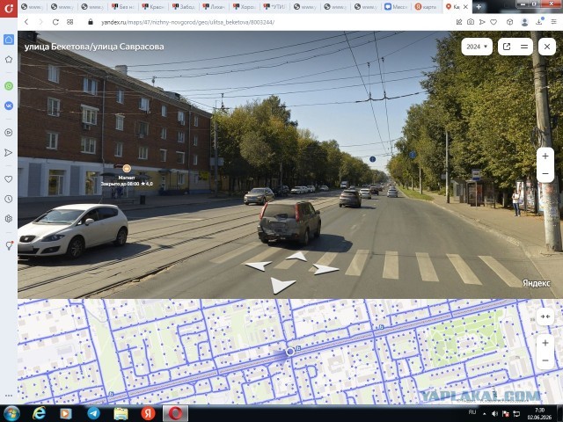Zoom in the mini map
This screenshot has height=422, width=563.
(545, 343)
